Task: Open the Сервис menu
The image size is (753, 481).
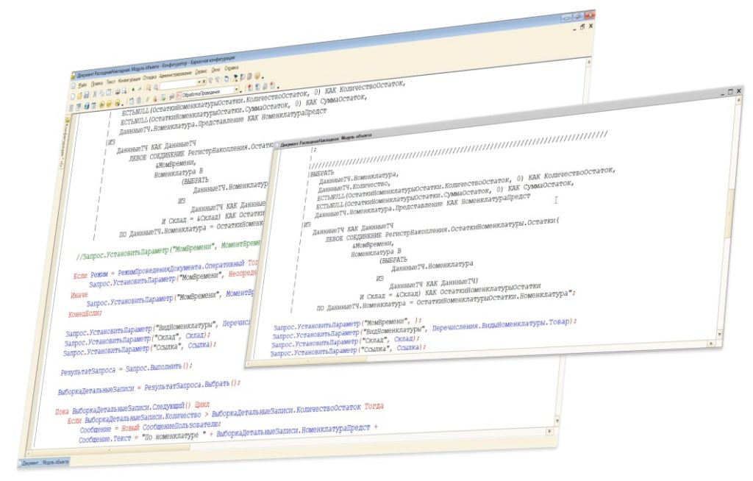Action: (201, 71)
